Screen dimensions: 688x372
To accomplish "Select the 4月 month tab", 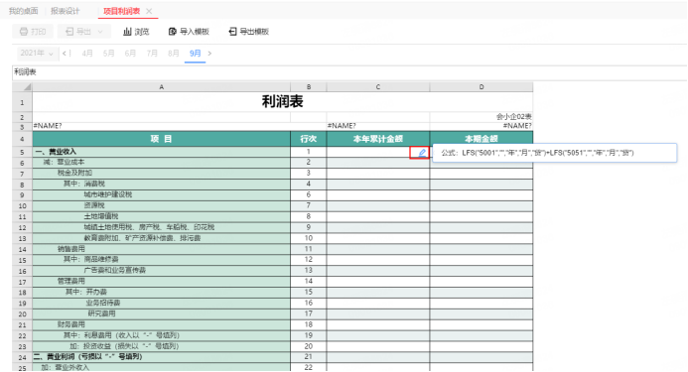I will pos(87,54).
